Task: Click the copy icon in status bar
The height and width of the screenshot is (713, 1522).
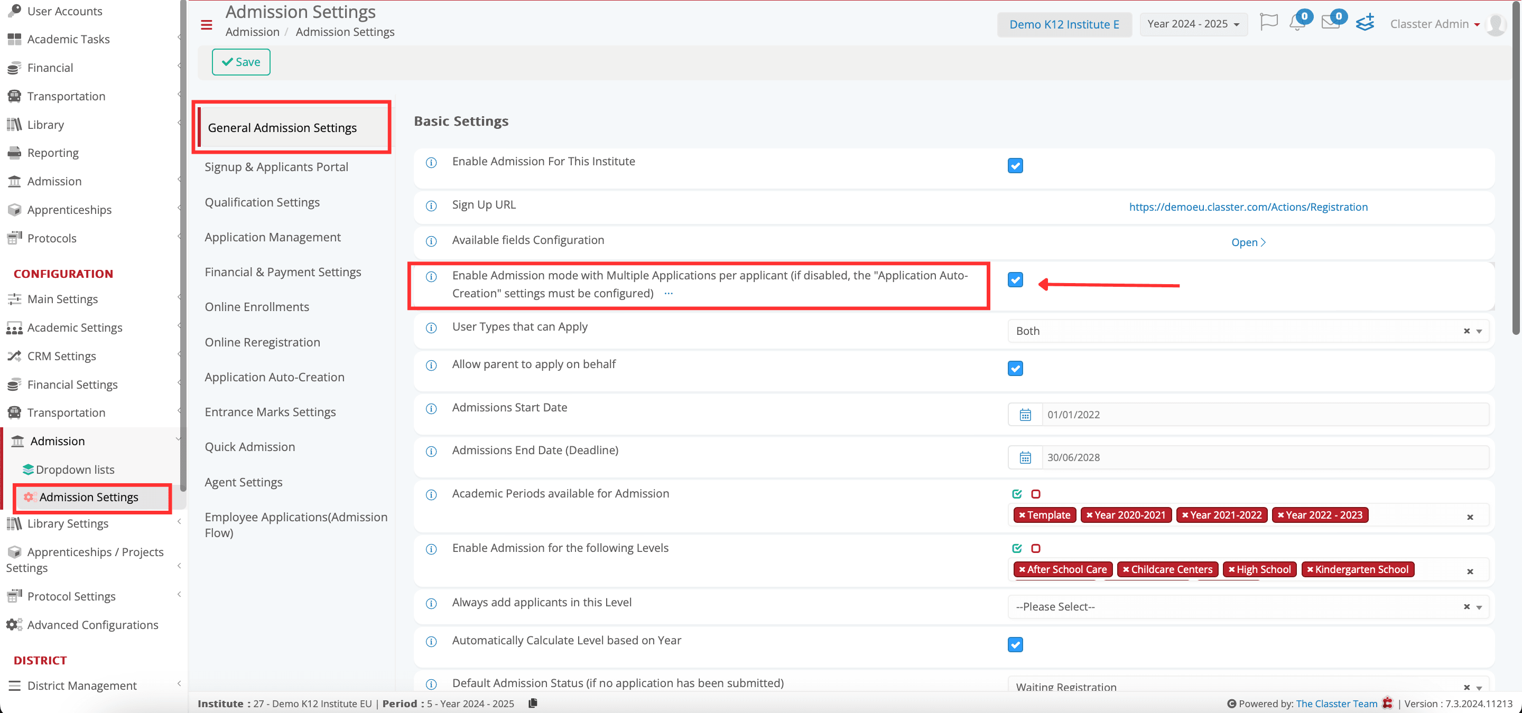Action: [x=532, y=703]
